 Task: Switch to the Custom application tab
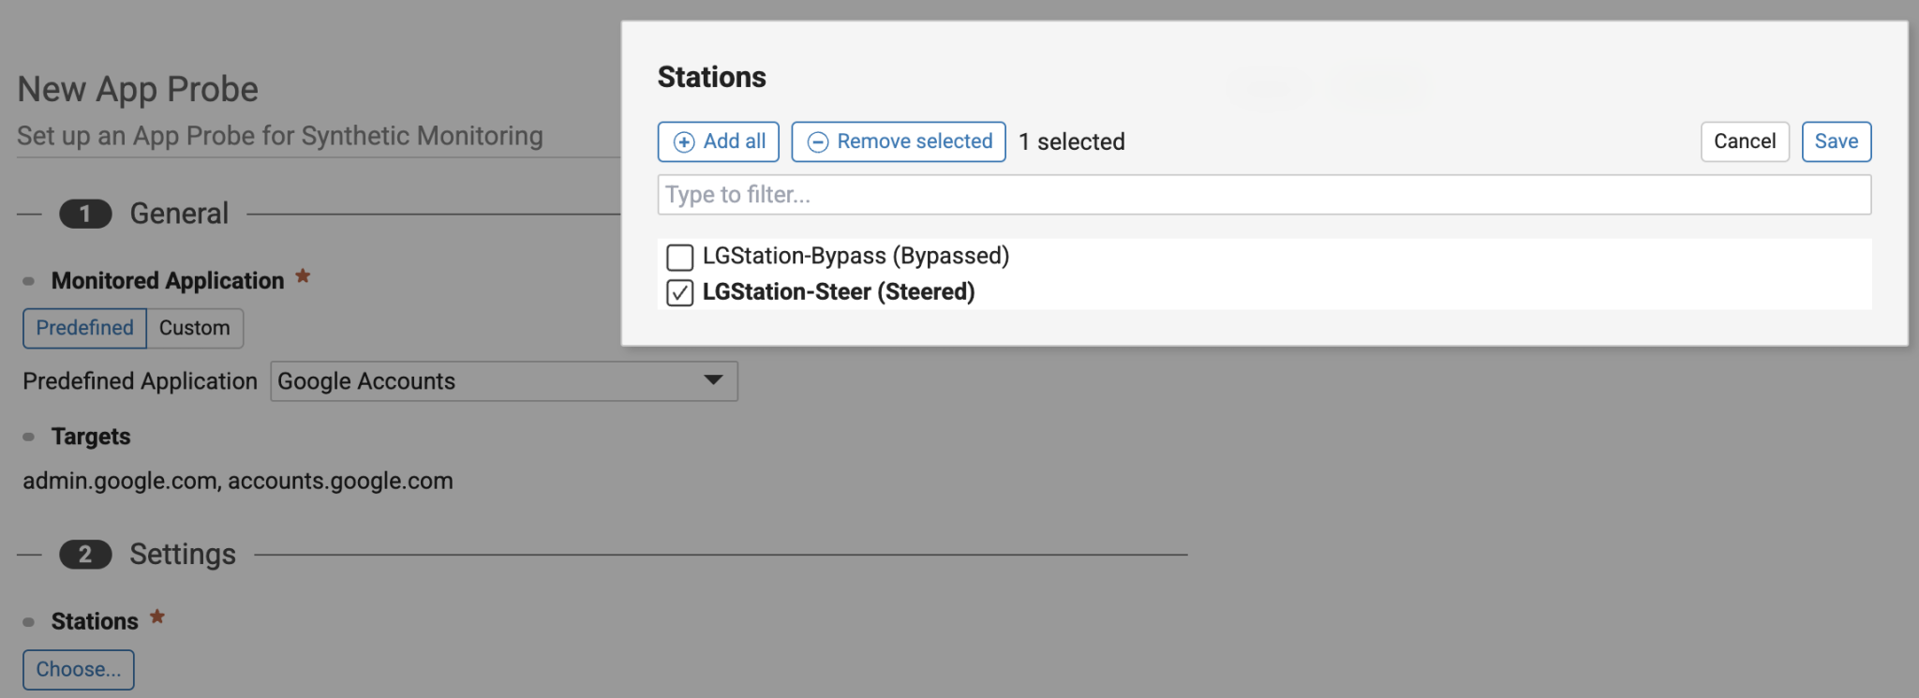(194, 328)
